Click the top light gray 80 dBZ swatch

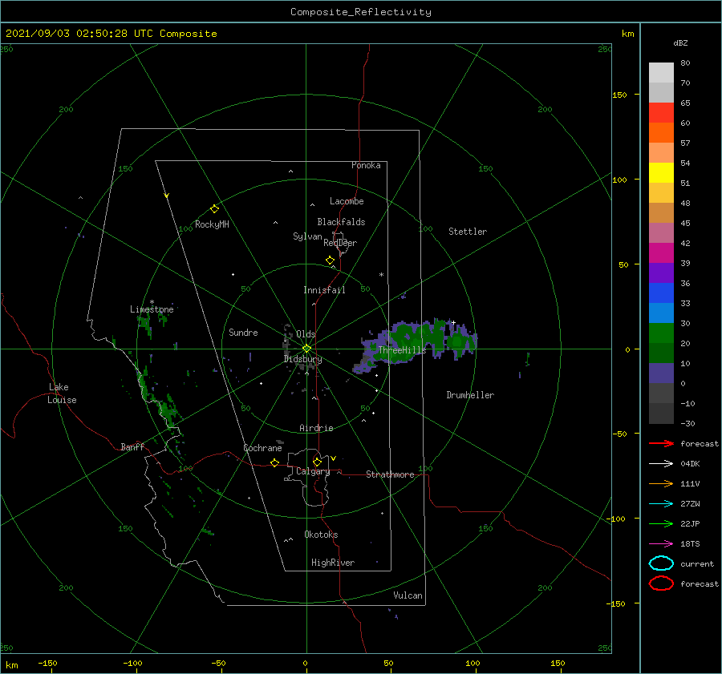click(x=661, y=73)
